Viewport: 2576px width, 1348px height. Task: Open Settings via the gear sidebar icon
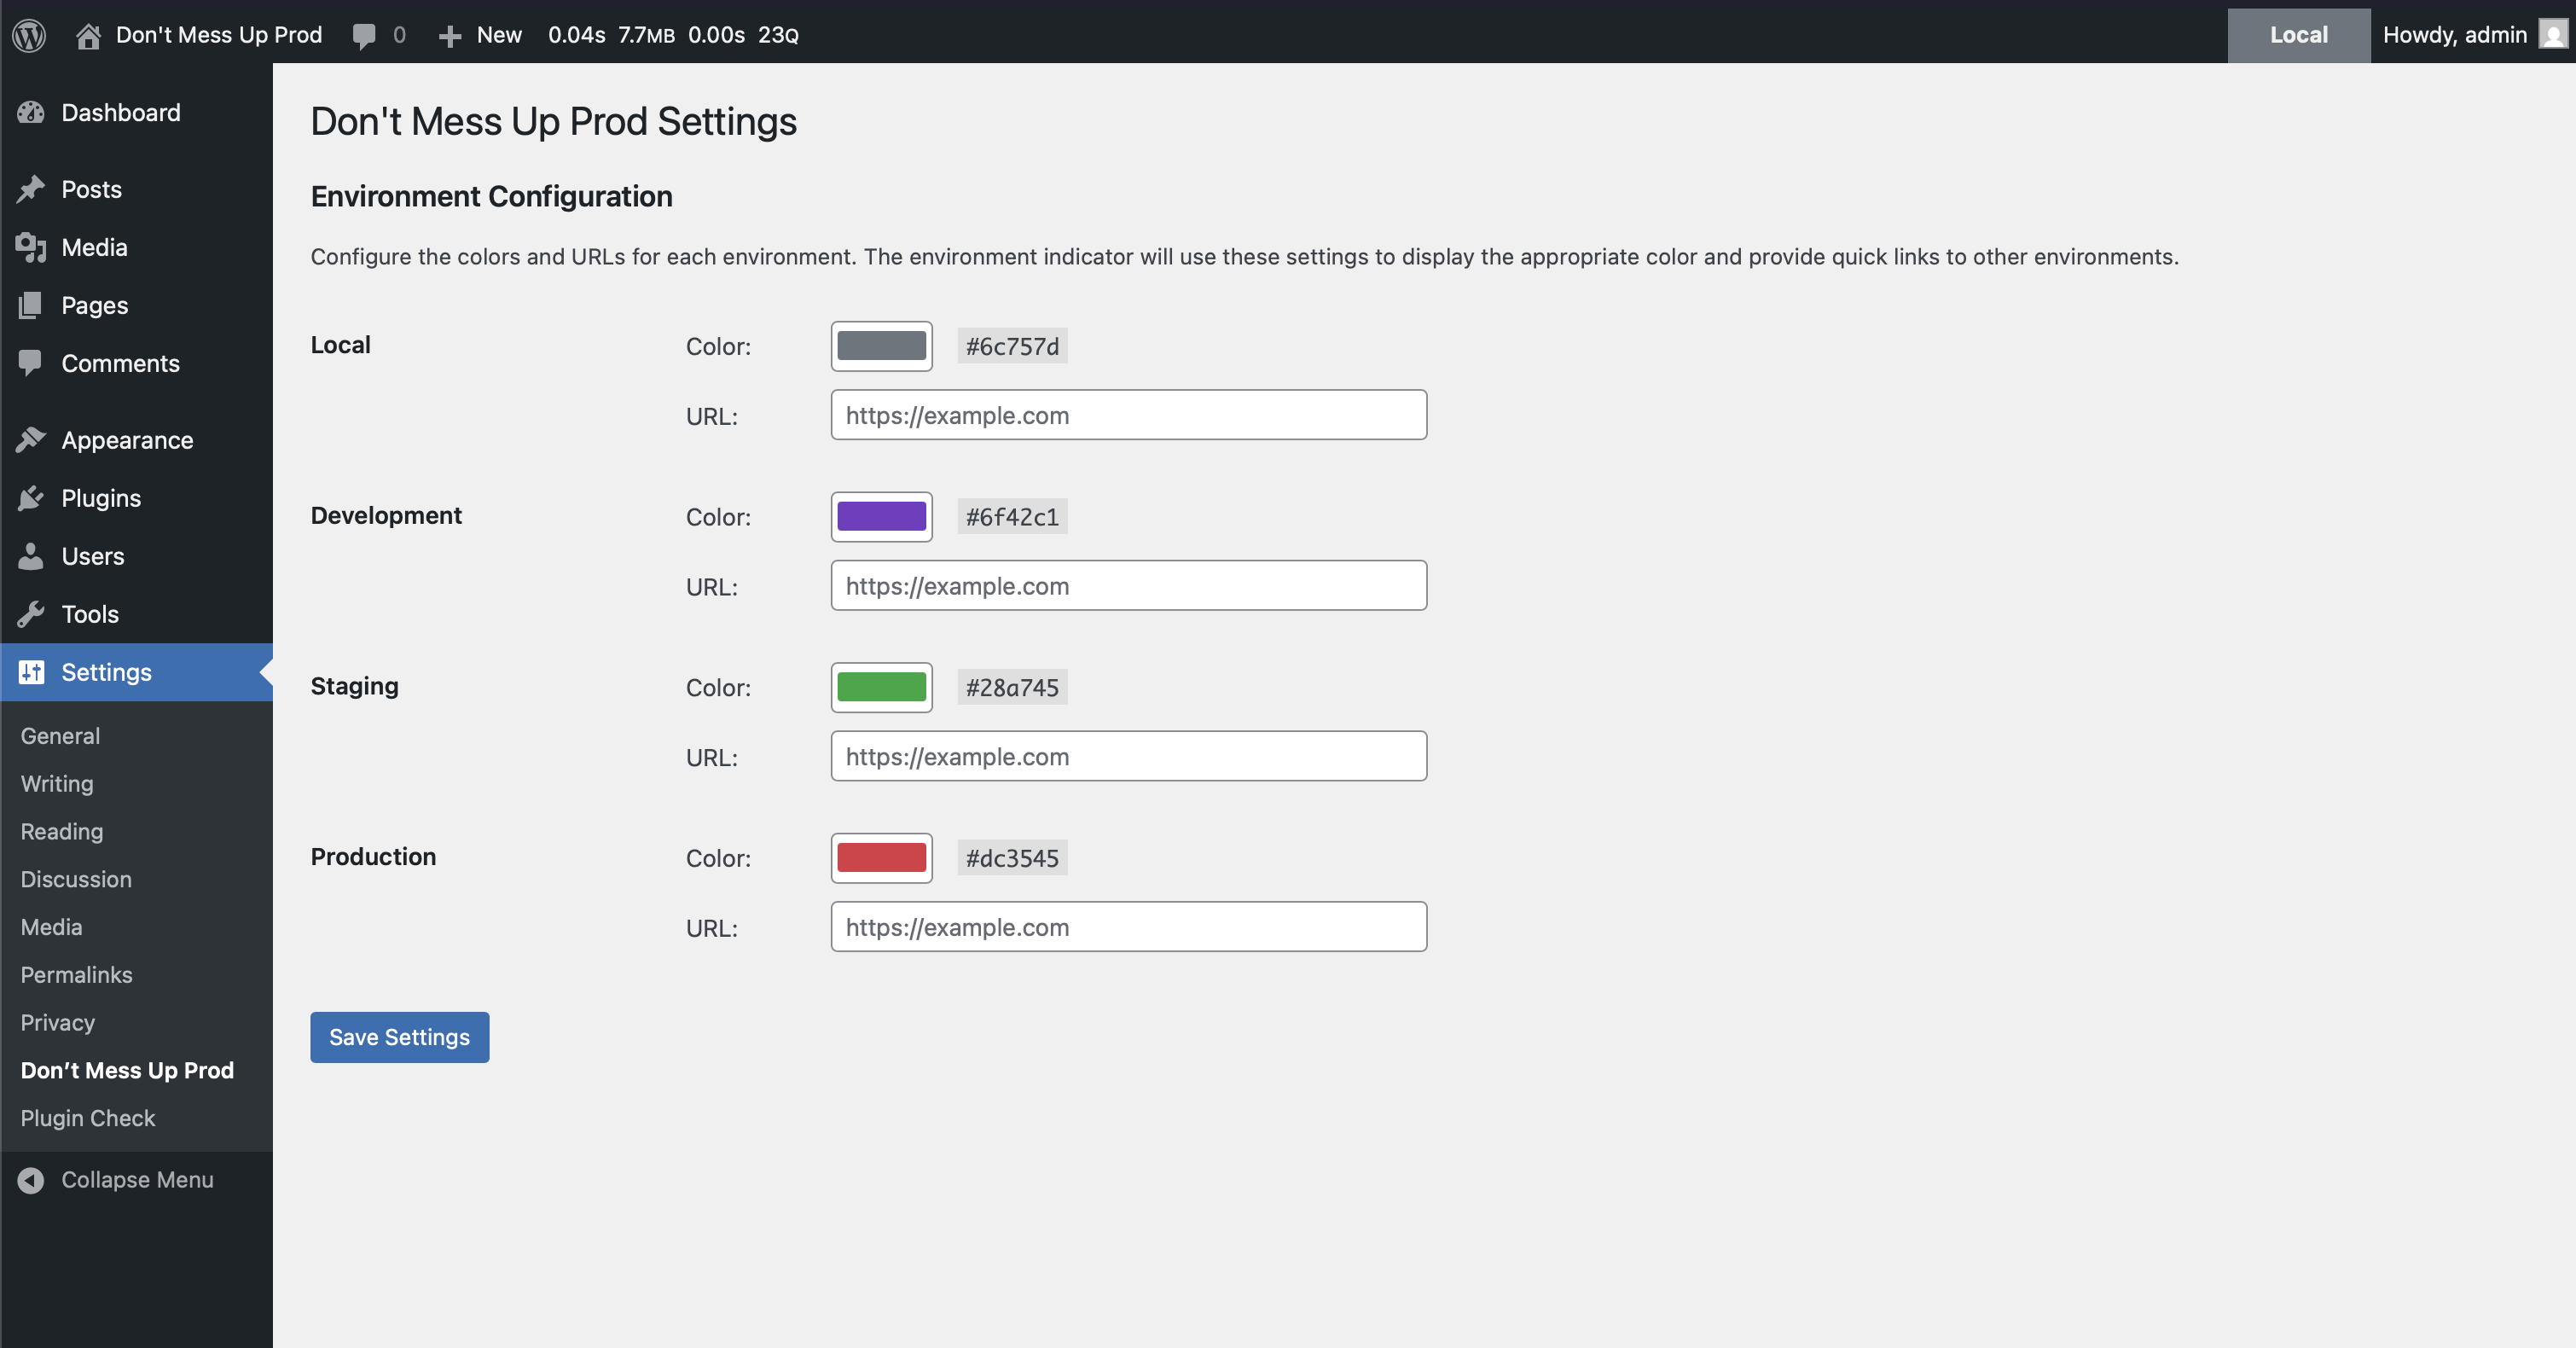tap(31, 671)
